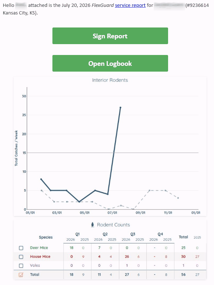Screen dimensions: 214x285
Task: Click the Q4 column header
Action: 160,234
